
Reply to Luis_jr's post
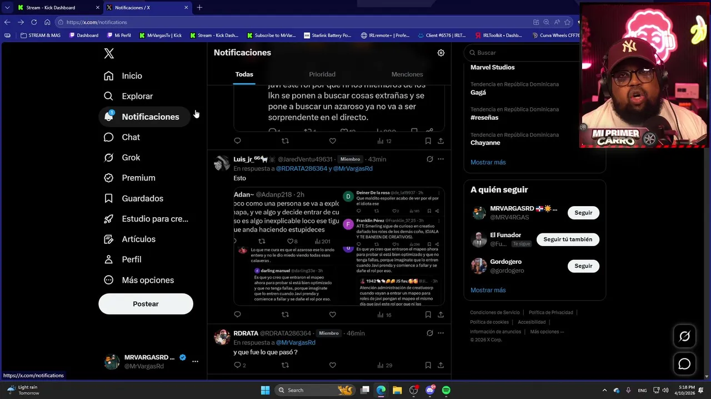(237, 315)
